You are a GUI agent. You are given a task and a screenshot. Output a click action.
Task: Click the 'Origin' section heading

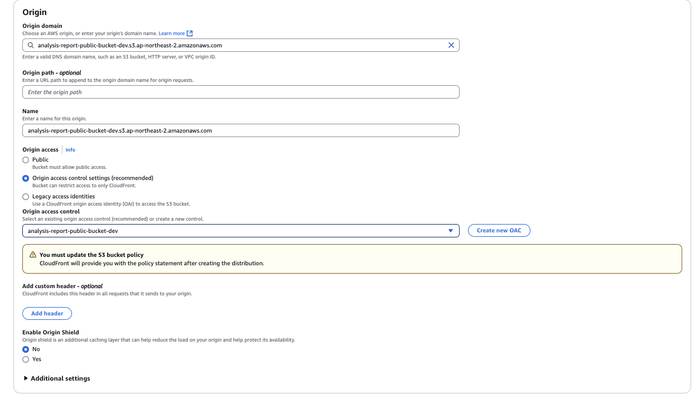[x=35, y=12]
